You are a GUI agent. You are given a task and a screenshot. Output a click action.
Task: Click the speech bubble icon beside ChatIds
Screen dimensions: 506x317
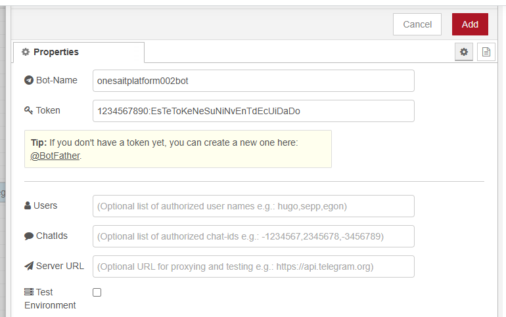(29, 236)
